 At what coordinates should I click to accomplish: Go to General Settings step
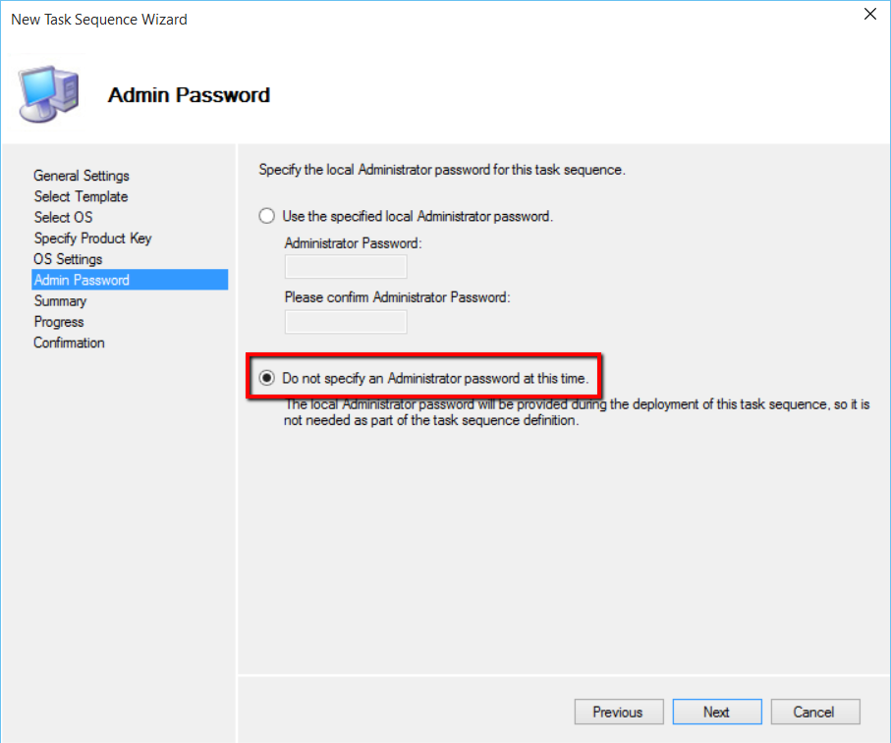(82, 176)
